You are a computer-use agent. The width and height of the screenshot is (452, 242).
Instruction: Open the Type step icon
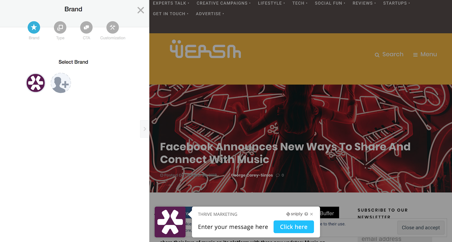tap(60, 27)
